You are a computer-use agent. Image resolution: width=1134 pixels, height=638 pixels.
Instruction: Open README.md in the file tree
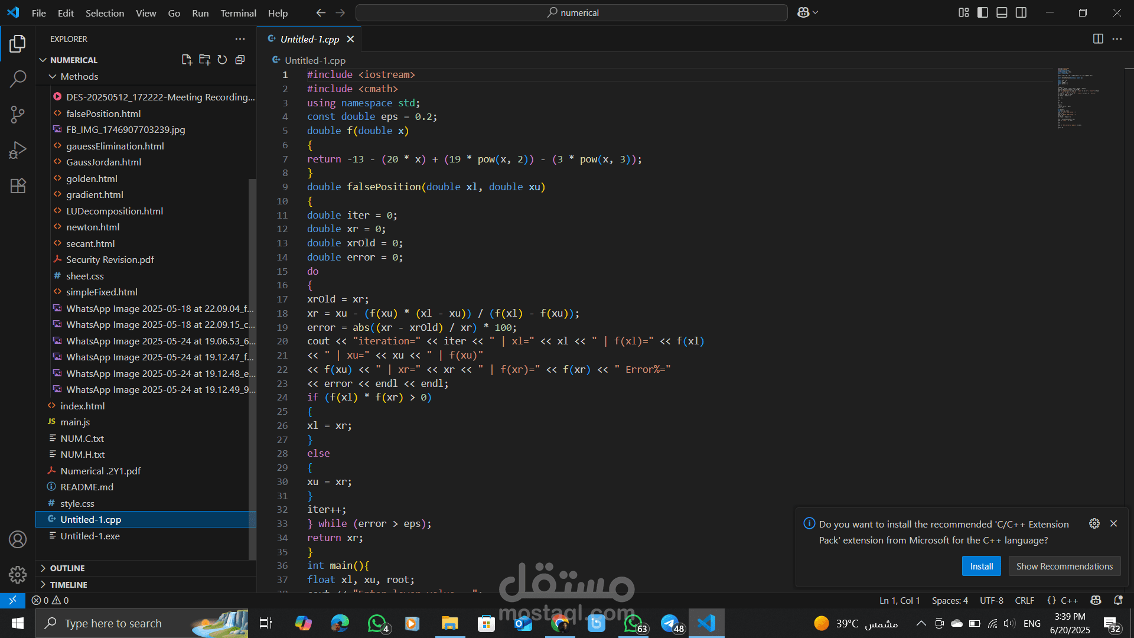87,487
